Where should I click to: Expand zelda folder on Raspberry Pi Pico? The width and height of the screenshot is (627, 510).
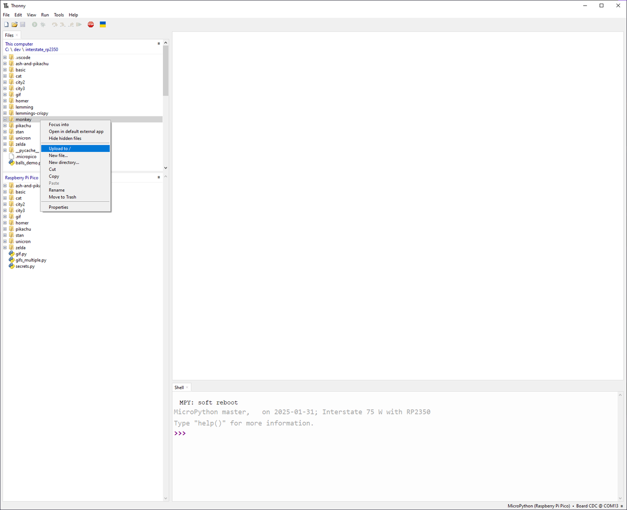coord(5,248)
